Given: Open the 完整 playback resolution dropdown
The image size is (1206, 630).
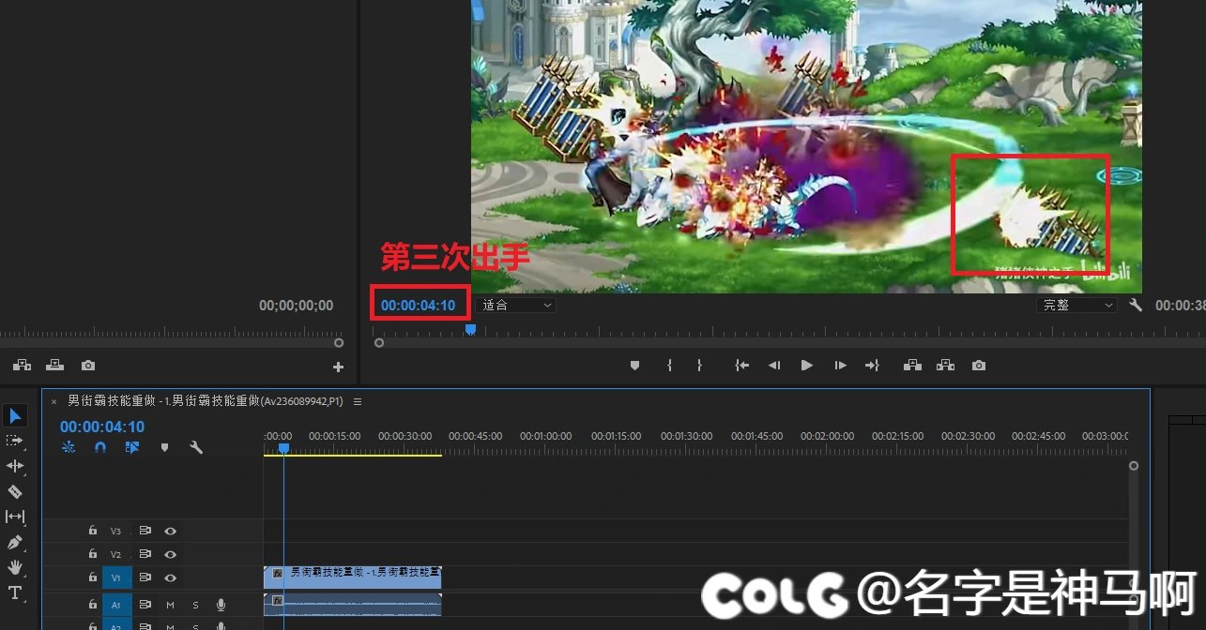Looking at the screenshot, I should pos(1076,305).
